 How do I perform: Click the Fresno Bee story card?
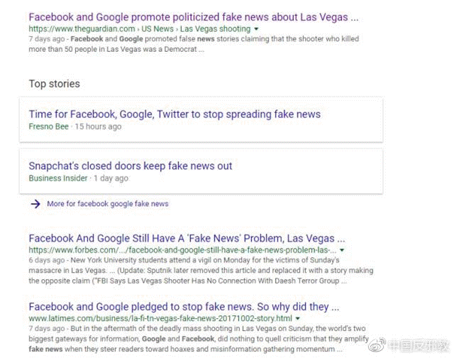(x=201, y=120)
